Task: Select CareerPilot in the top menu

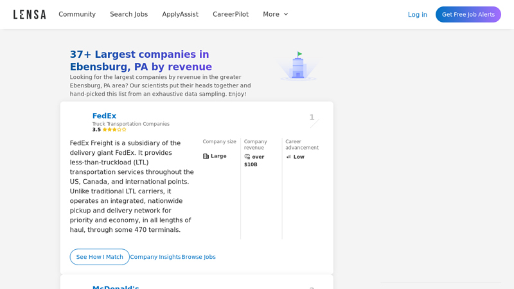Action: [x=231, y=14]
